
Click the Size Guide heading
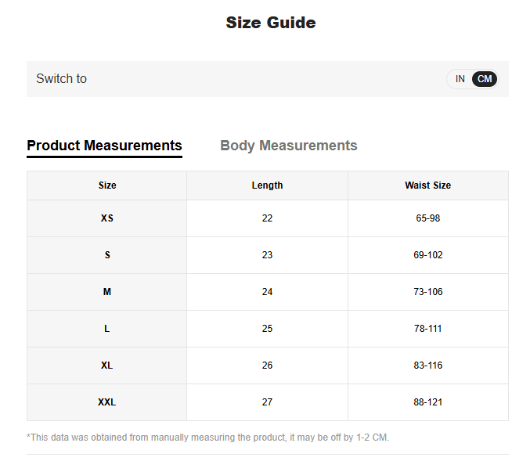[270, 23]
